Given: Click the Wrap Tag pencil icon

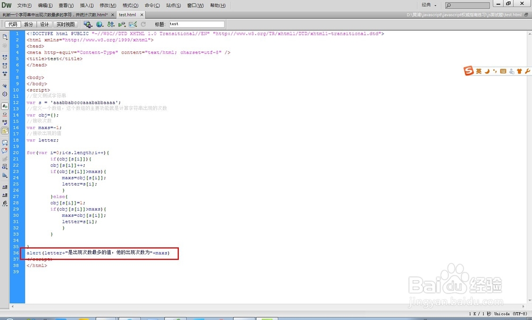Looking at the screenshot, I should (5, 158).
